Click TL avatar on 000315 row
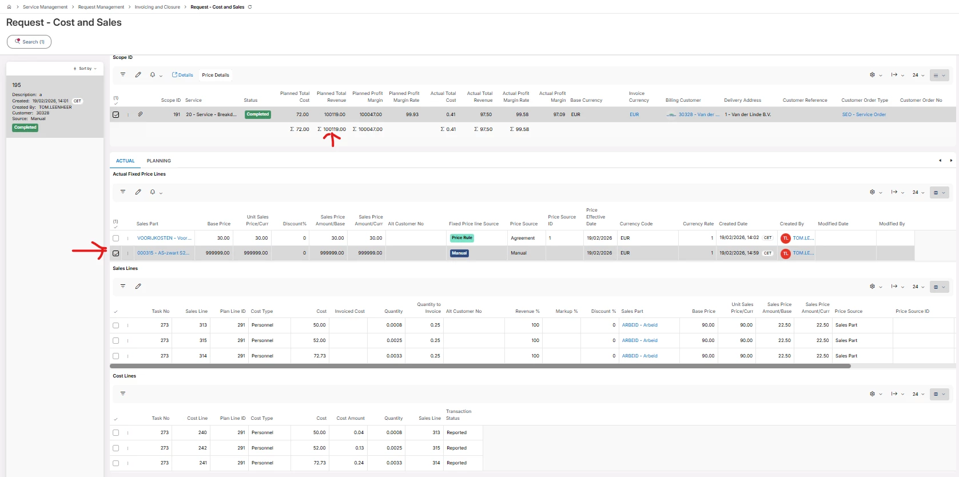Screen dimensions: 959x477 (x=786, y=253)
